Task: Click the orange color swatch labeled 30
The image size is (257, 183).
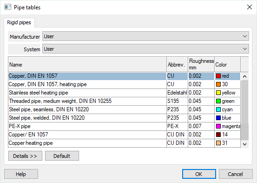Action: click(x=218, y=84)
